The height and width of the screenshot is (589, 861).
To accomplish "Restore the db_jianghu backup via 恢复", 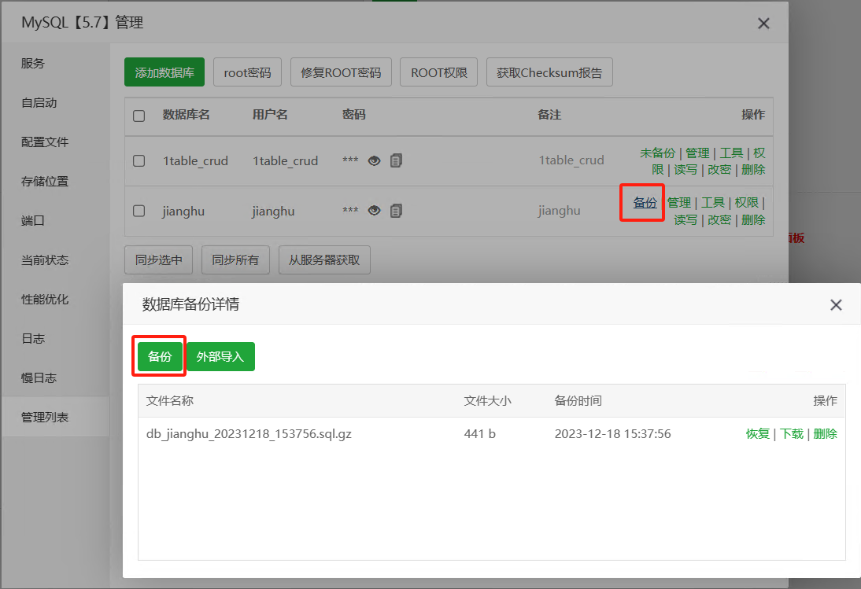I will tap(757, 433).
